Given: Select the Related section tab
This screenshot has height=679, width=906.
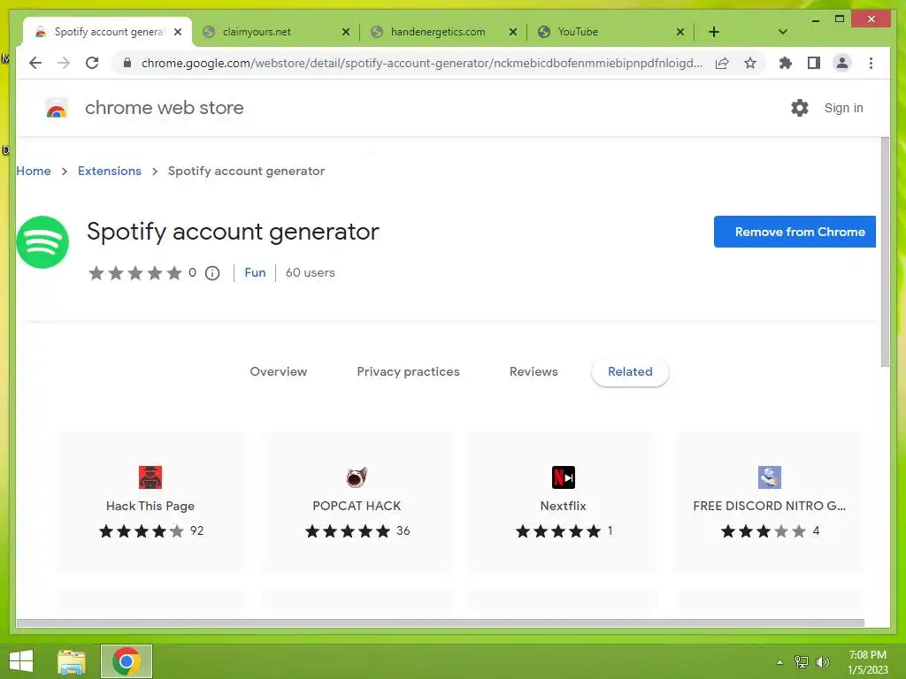Looking at the screenshot, I should [630, 372].
